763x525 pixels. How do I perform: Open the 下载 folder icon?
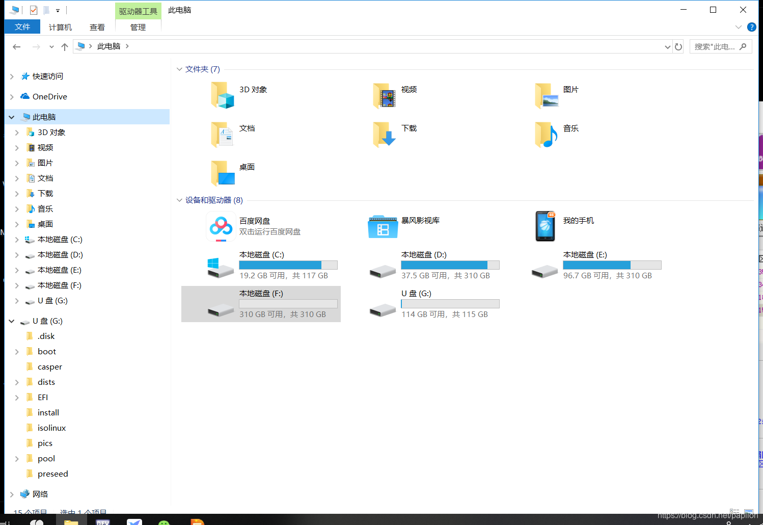(x=384, y=134)
